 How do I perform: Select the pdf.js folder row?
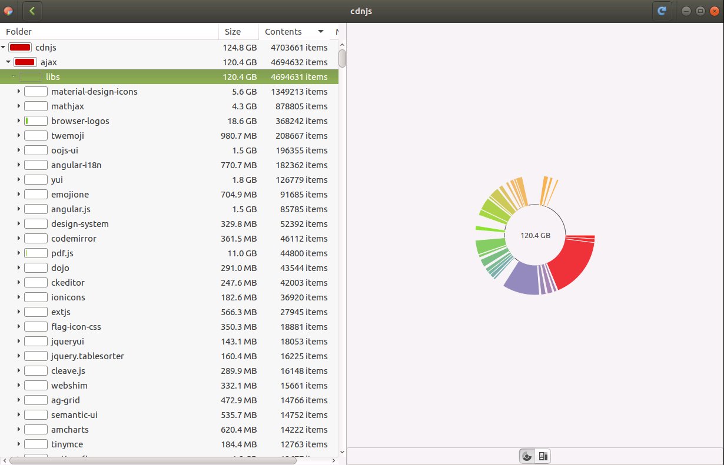[x=169, y=253]
